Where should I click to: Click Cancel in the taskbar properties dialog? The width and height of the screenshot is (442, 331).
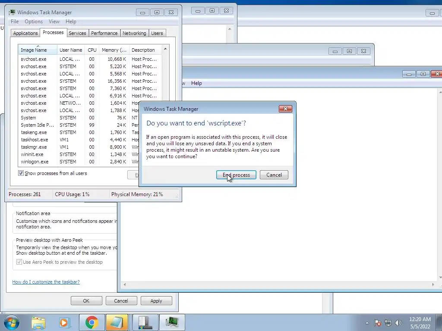click(x=121, y=300)
